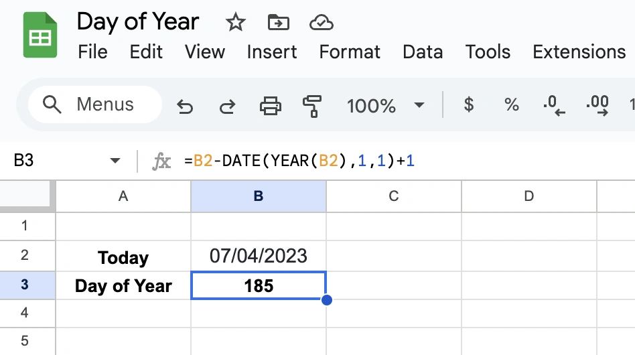Viewport: 635px width, 355px height.
Task: Select cell containing Today
Action: [123, 257]
